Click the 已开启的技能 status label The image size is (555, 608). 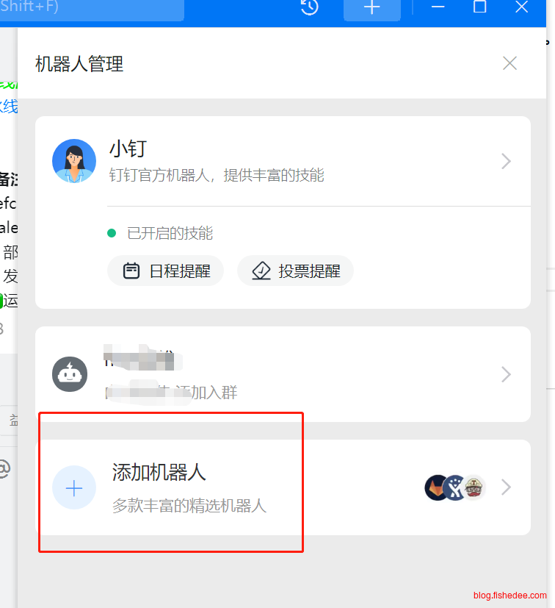(x=170, y=234)
